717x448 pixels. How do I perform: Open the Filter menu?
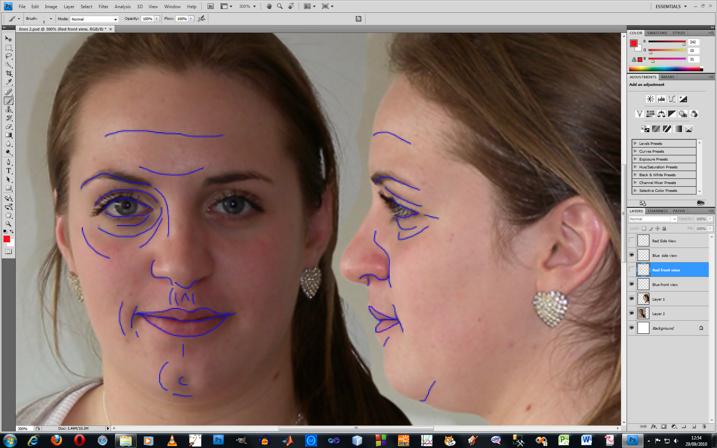click(x=104, y=6)
